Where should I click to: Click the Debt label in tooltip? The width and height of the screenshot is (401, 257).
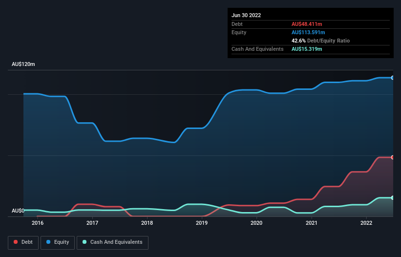tap(237, 24)
